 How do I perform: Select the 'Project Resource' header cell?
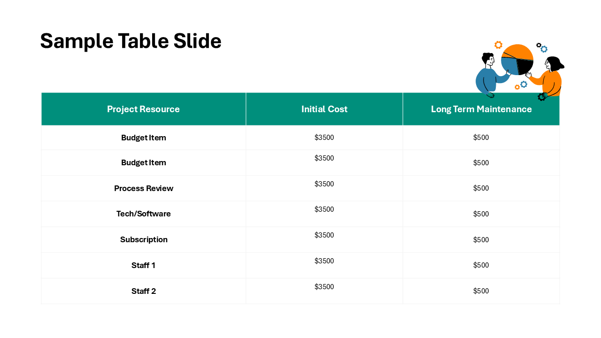tap(144, 109)
